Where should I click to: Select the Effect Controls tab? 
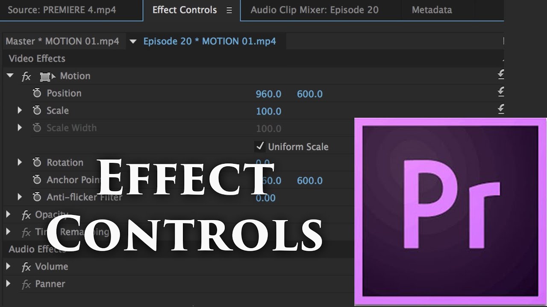(185, 10)
